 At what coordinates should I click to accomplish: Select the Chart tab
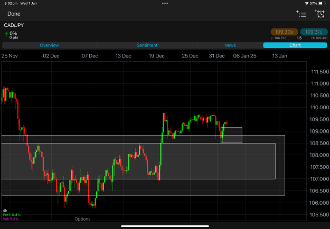[x=295, y=45]
